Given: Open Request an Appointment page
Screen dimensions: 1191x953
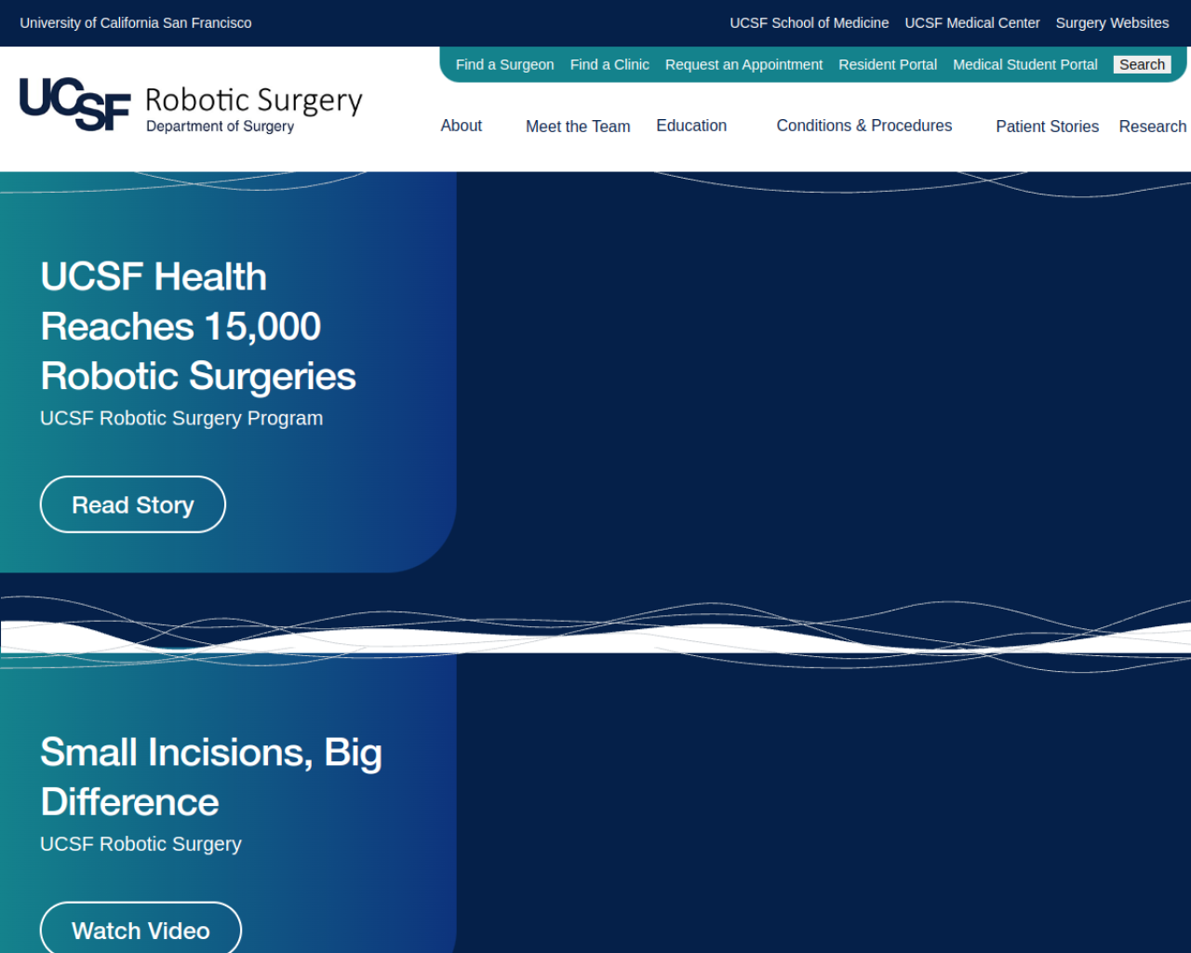Looking at the screenshot, I should (x=743, y=65).
